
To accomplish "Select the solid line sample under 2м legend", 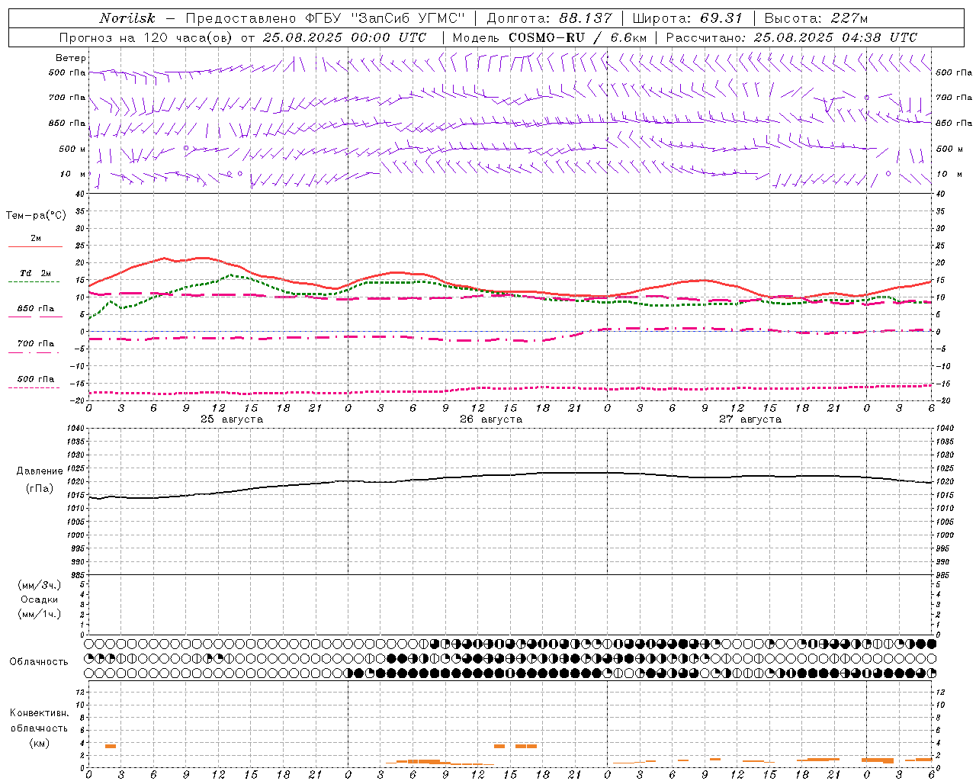I will (35, 247).
